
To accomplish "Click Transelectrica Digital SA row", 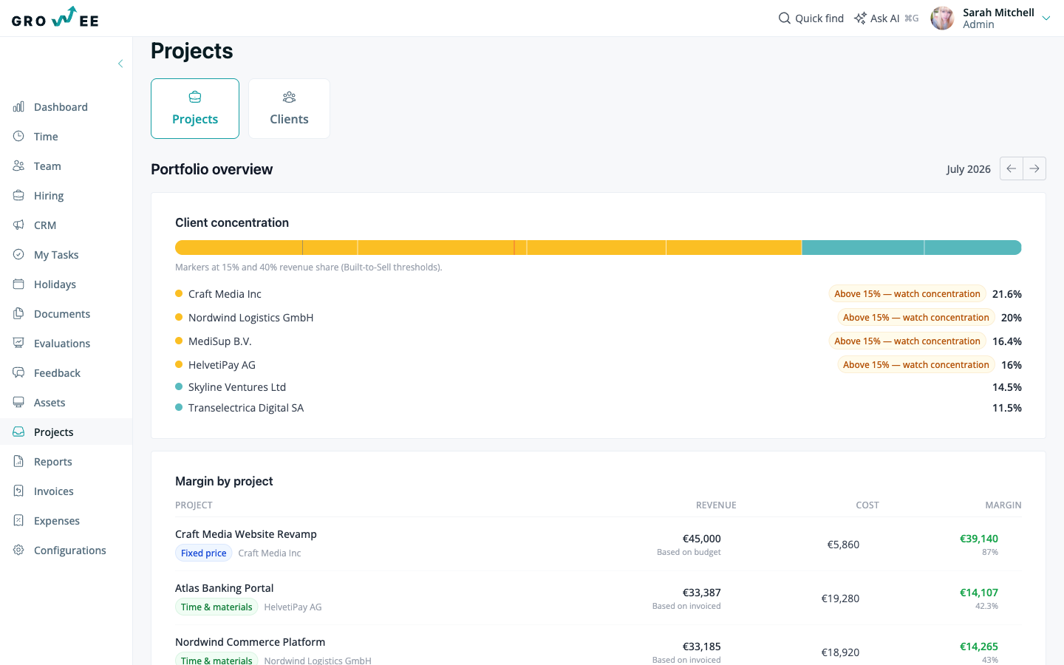I will [598, 408].
